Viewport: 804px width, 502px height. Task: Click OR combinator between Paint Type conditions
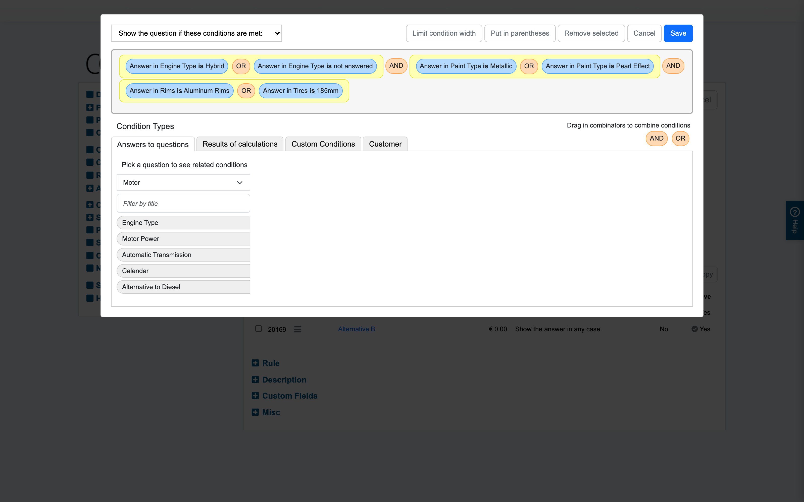click(529, 66)
